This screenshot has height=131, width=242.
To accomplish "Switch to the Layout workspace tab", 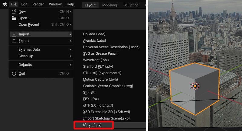I will (x=90, y=5).
